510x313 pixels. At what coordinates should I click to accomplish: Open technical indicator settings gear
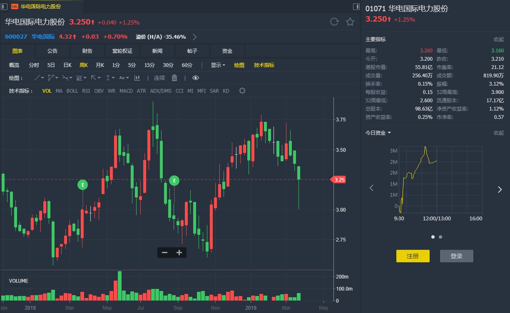point(242,91)
